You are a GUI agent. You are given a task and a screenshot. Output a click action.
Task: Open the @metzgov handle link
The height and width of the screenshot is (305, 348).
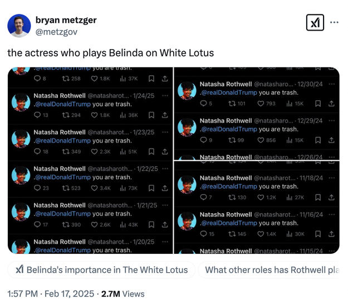56,32
